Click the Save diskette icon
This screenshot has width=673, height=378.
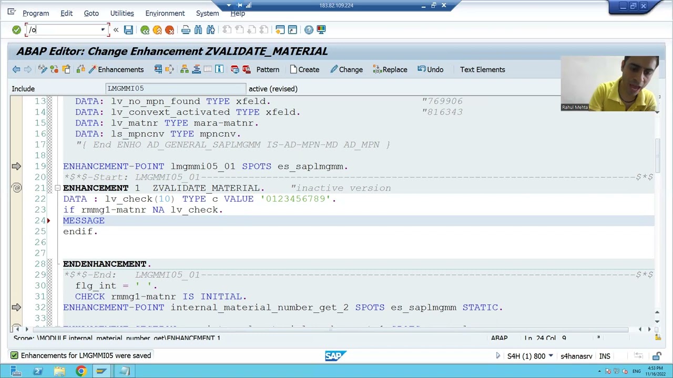click(x=128, y=30)
